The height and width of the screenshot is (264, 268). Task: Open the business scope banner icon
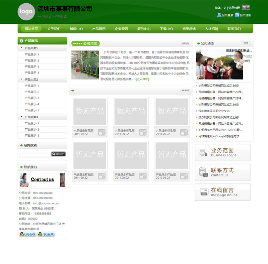click(x=203, y=152)
